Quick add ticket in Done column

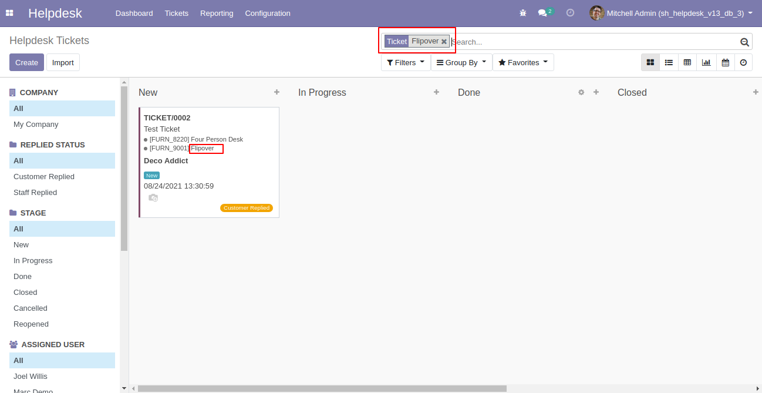[x=596, y=92]
